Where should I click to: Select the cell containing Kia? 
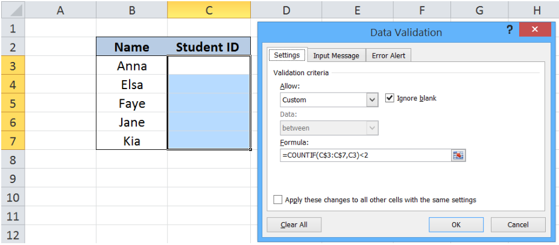tap(132, 141)
